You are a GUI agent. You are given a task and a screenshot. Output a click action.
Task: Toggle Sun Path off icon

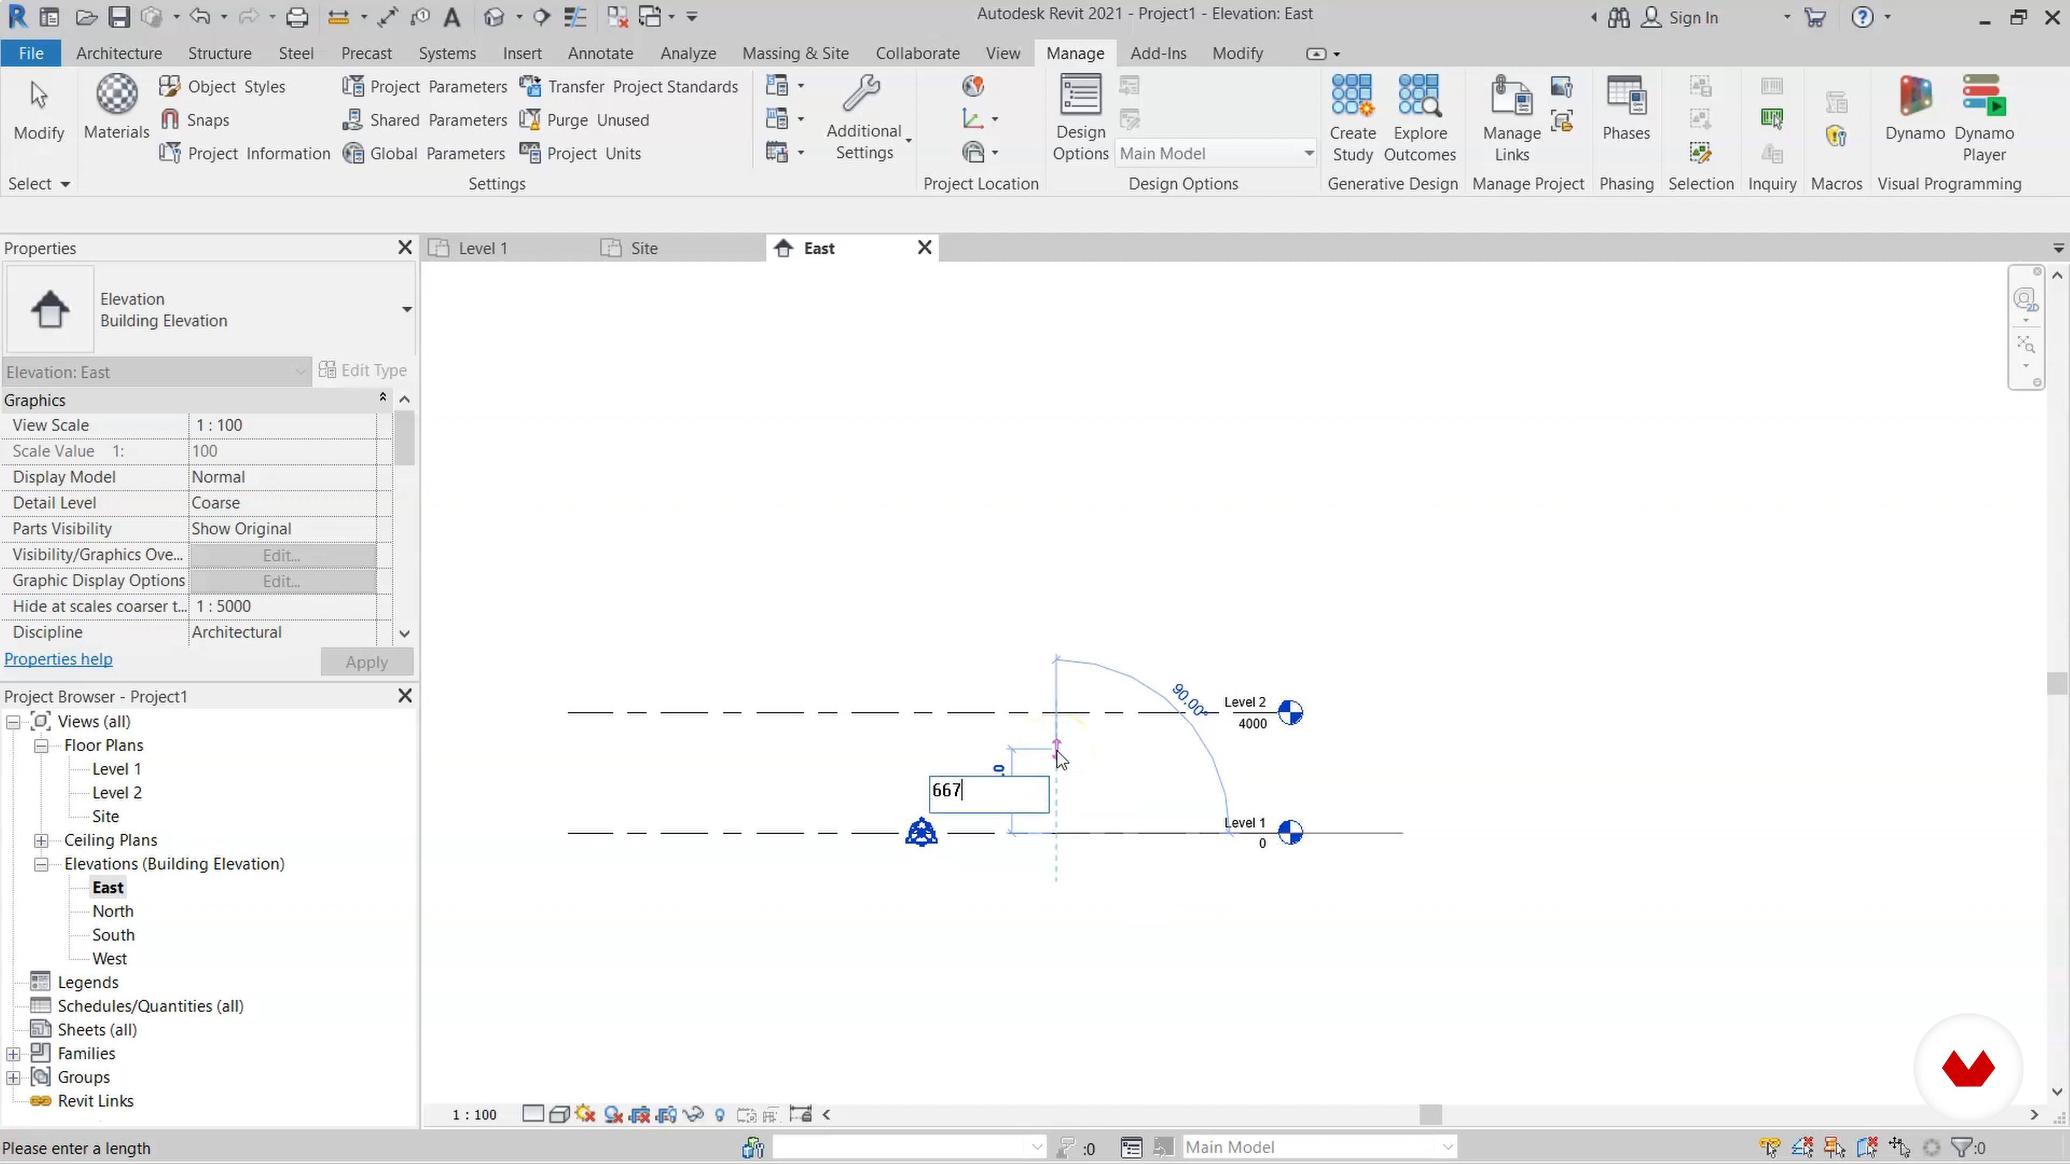point(585,1115)
